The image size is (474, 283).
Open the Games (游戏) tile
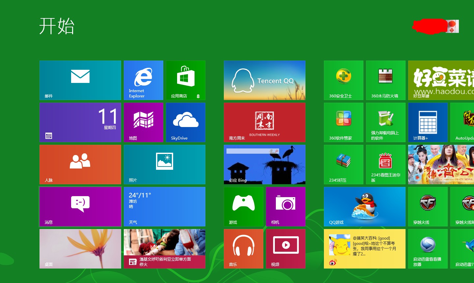[244, 207]
